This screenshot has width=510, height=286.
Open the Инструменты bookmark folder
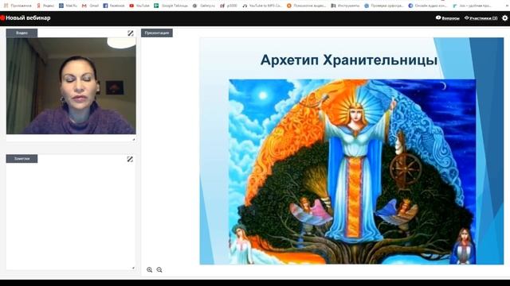click(x=345, y=6)
